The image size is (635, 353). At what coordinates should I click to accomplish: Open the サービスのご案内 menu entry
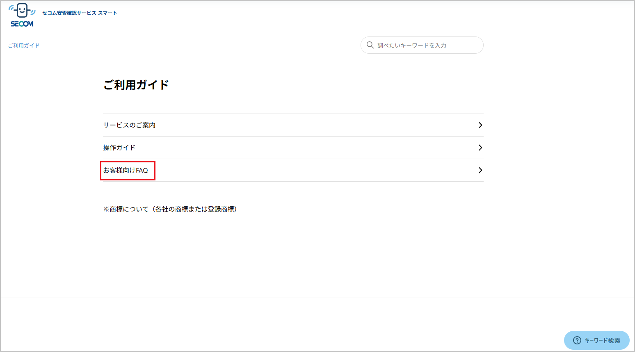pos(293,125)
